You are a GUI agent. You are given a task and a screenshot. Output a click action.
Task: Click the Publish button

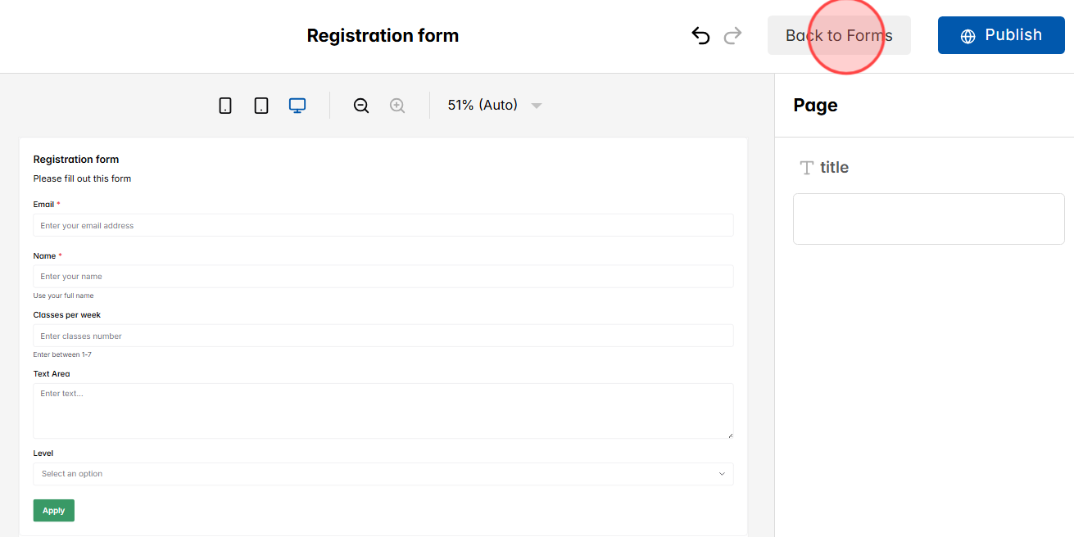pos(1001,35)
